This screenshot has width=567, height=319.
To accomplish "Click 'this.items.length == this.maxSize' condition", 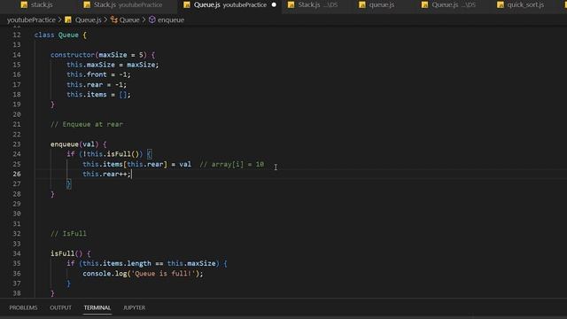I will 149,263.
